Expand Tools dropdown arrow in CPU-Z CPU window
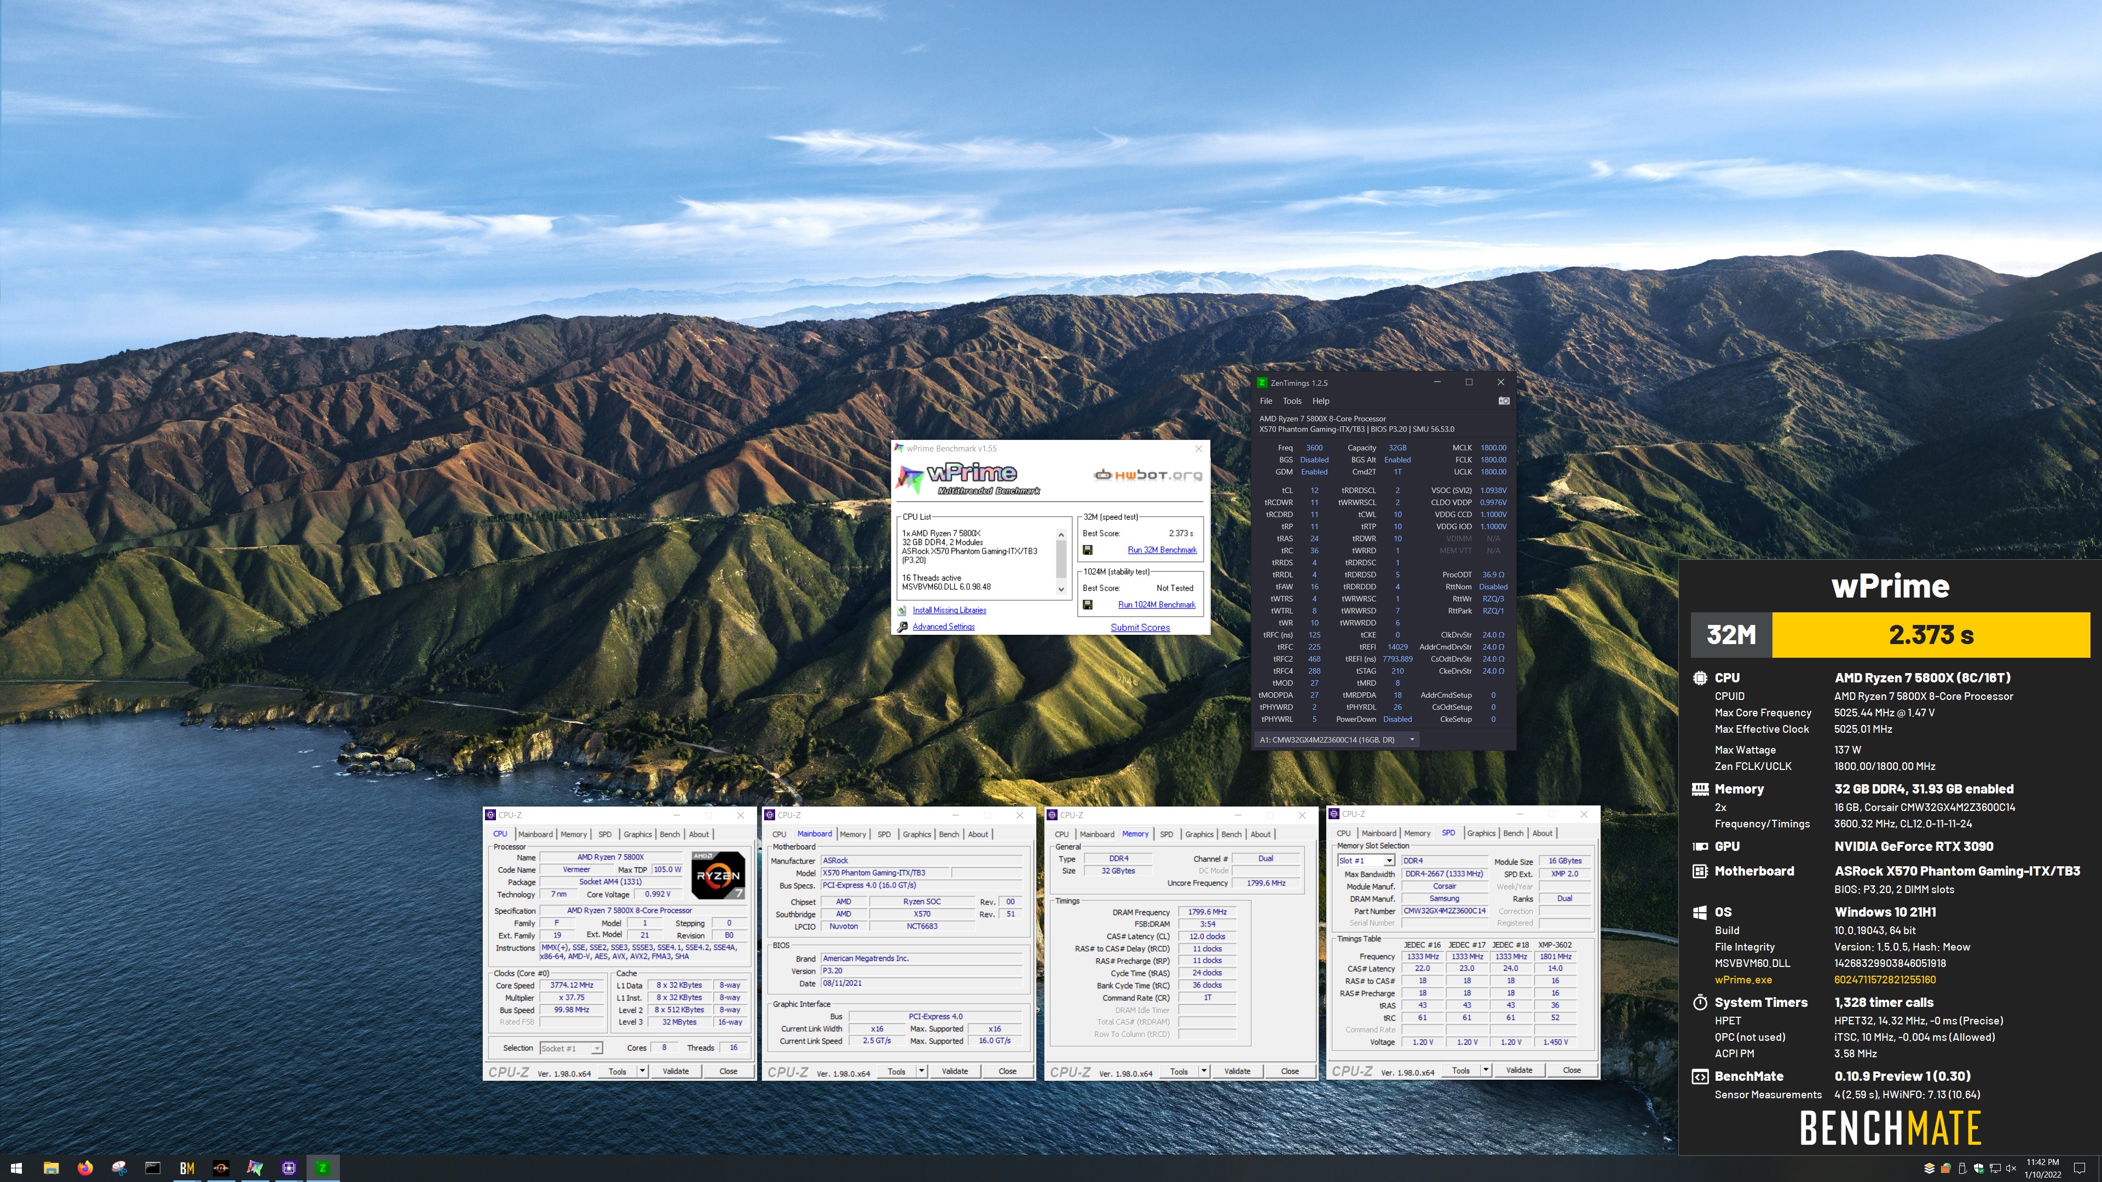 (x=642, y=1071)
